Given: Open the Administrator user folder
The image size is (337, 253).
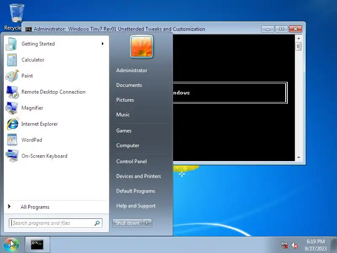Looking at the screenshot, I should coord(131,70).
